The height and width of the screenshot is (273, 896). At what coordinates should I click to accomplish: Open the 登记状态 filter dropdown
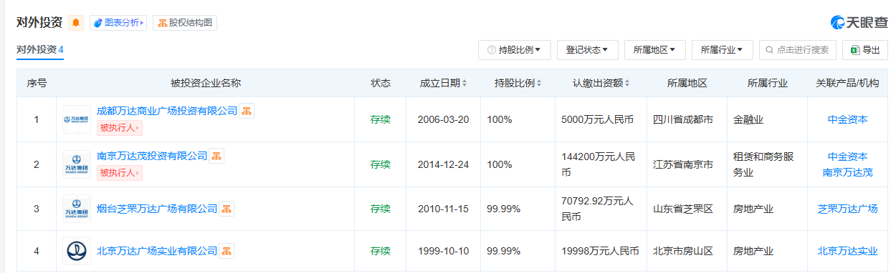tap(588, 50)
